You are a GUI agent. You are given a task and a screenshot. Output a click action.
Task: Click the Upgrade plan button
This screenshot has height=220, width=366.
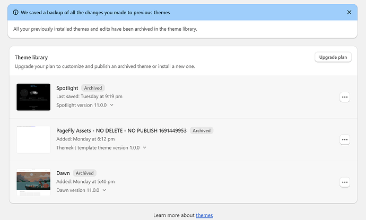[333, 57]
